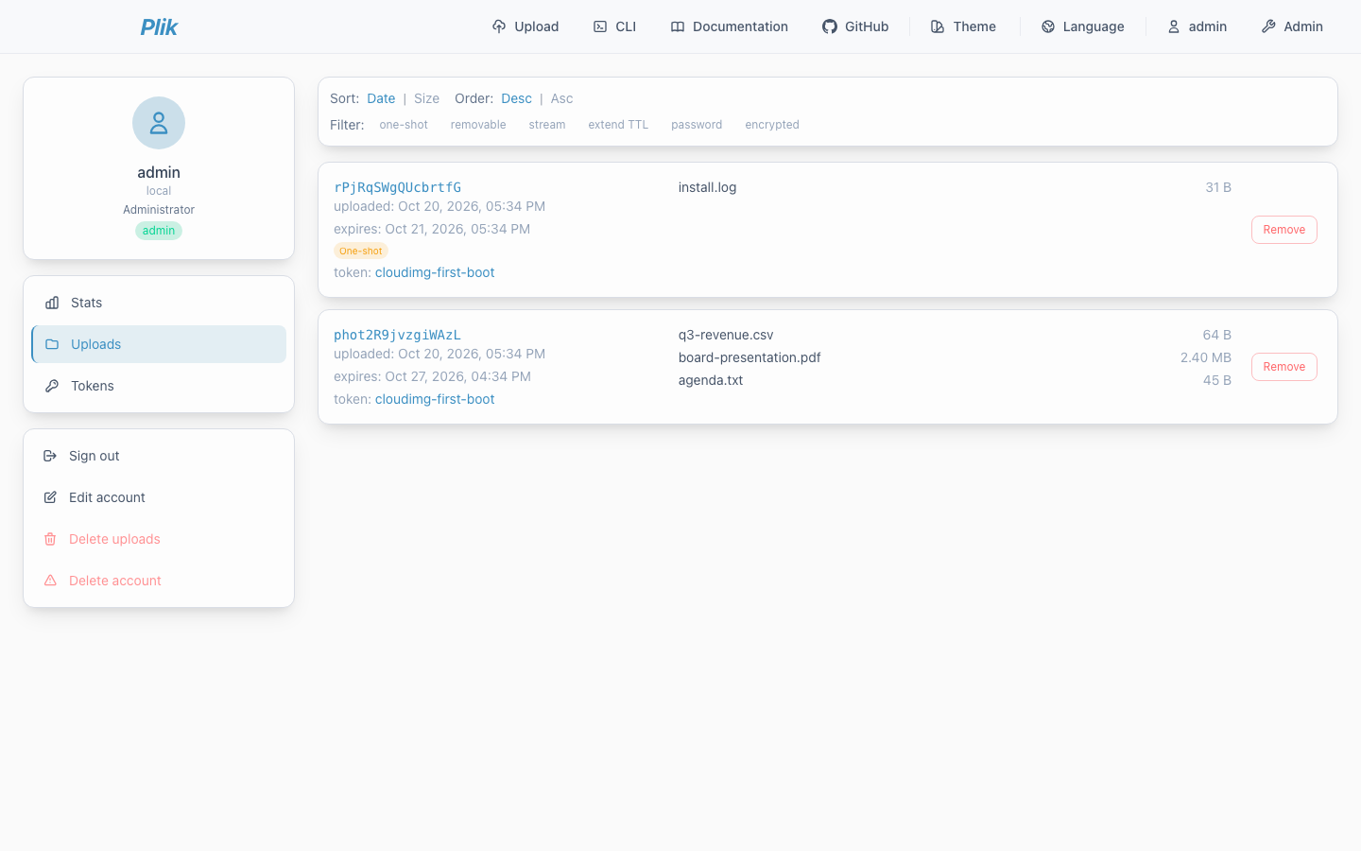This screenshot has width=1361, height=851.
Task: Set order to Desc
Action: coord(516,98)
